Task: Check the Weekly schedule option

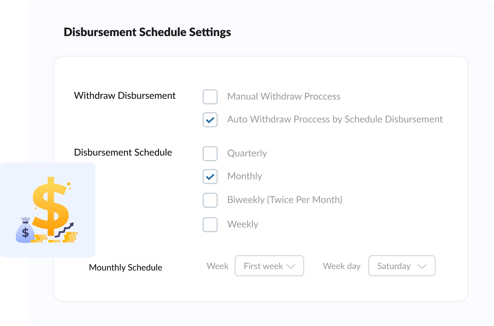Action: coord(210,225)
